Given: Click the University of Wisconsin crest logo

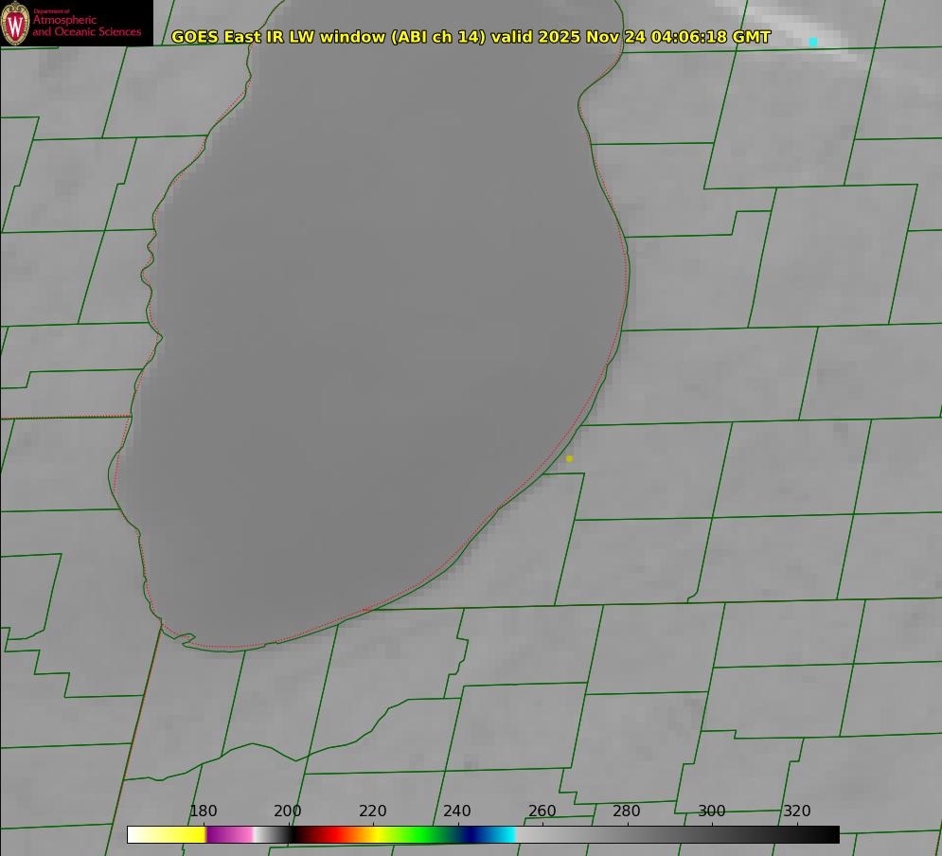Looking at the screenshot, I should (16, 23).
